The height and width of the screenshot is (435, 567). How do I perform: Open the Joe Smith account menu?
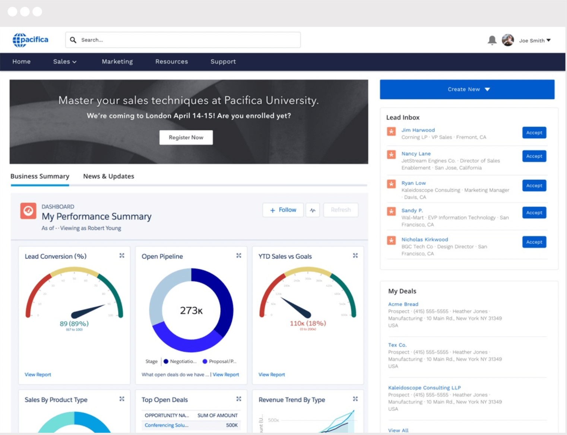pos(534,40)
